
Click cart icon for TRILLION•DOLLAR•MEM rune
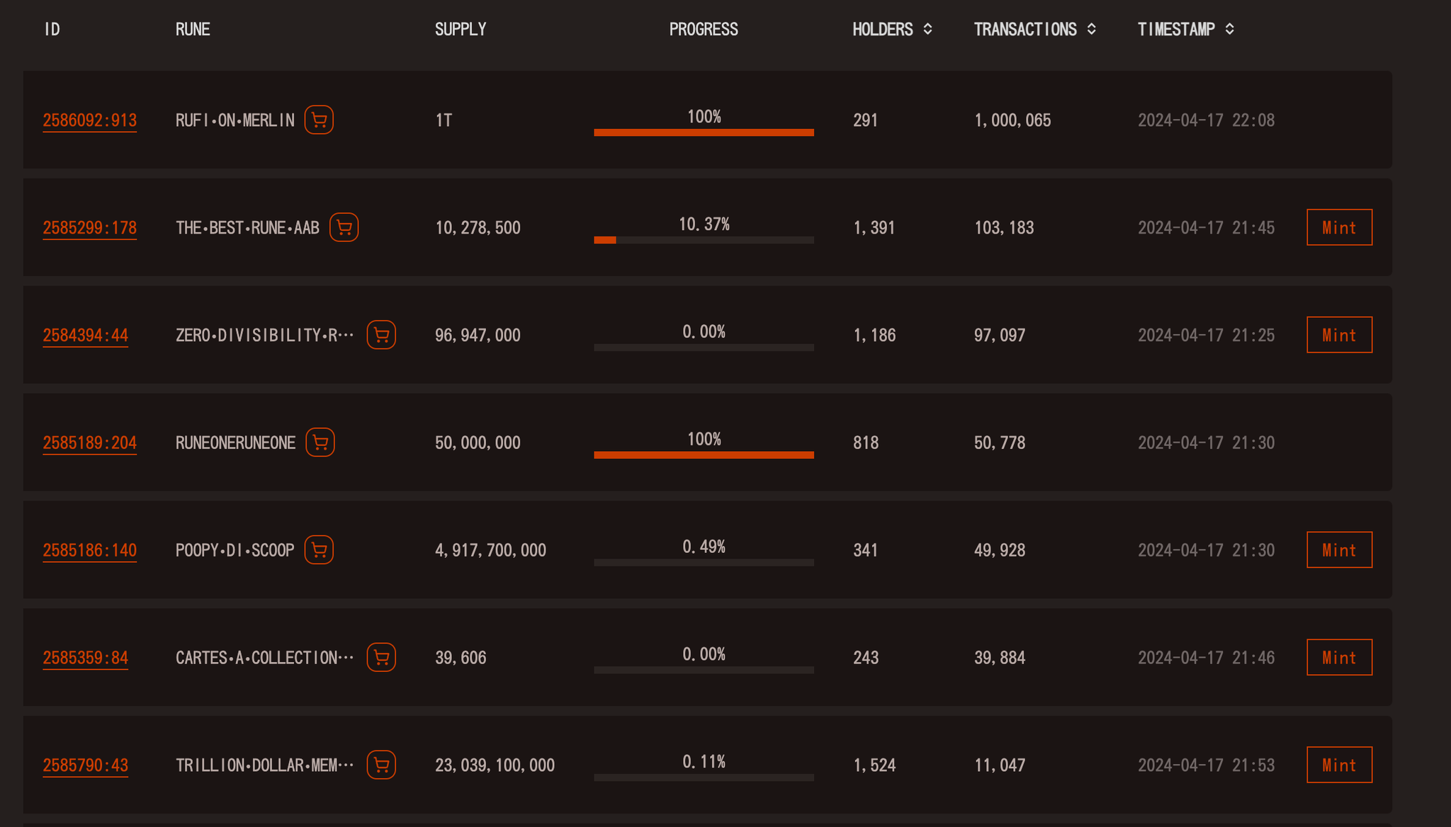pos(381,765)
